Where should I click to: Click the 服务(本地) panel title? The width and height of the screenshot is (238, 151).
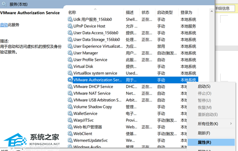click(x=18, y=4)
